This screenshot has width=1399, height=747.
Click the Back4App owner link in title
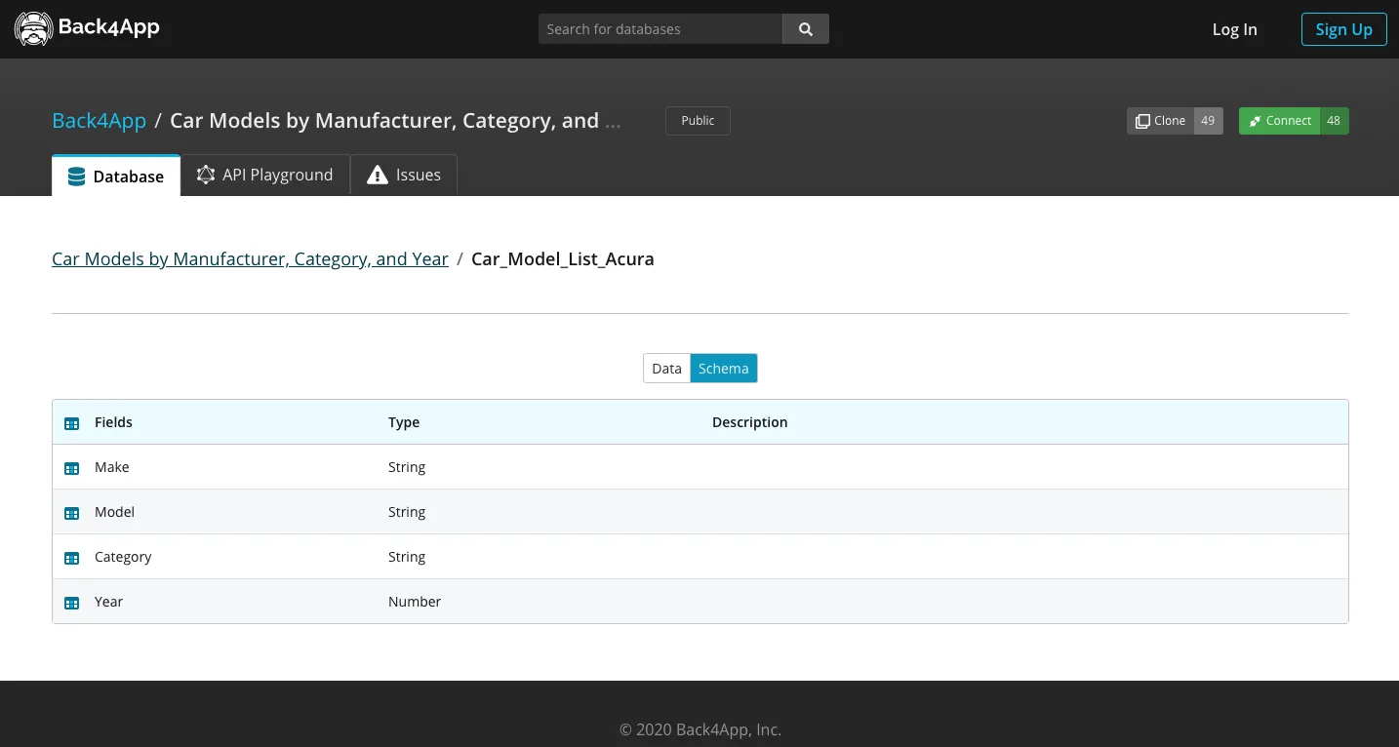pyautogui.click(x=99, y=121)
